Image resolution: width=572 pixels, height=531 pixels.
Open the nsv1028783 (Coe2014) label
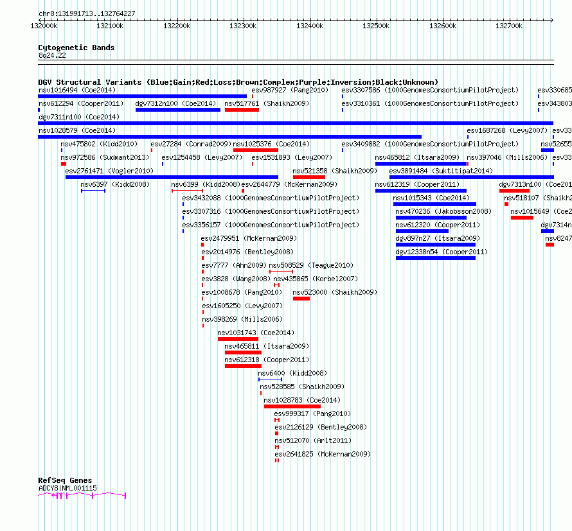302,400
